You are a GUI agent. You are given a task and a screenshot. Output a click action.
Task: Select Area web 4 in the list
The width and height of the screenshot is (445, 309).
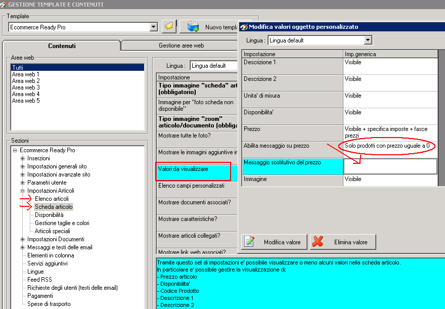[x=26, y=94]
